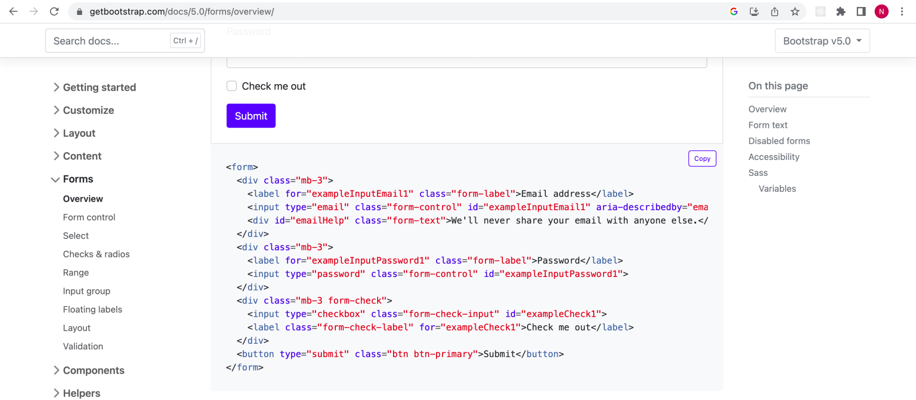Go to Checks & radios page
Screen dimensions: 916x400
tap(96, 254)
